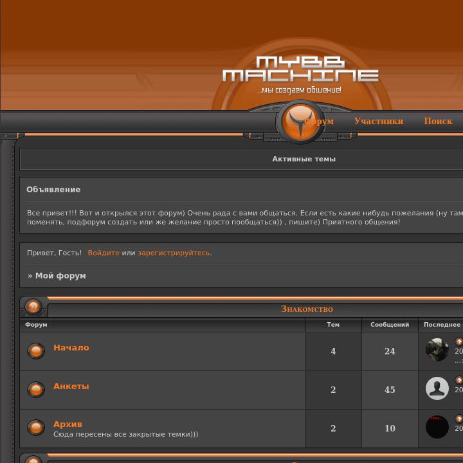Click the topic count 2 for Архив
This screenshot has height=463, width=463.
click(x=333, y=428)
